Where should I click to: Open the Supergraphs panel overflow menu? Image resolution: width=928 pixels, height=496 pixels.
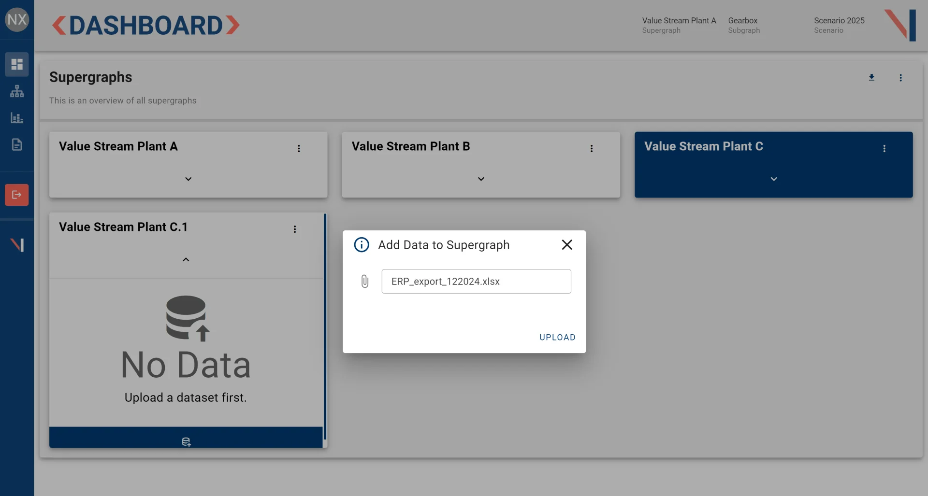(x=900, y=78)
